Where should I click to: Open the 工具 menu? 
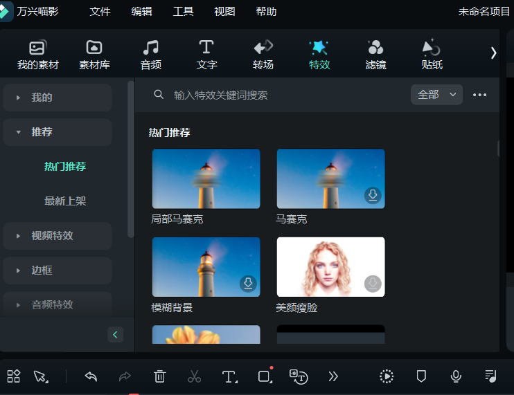click(x=184, y=12)
